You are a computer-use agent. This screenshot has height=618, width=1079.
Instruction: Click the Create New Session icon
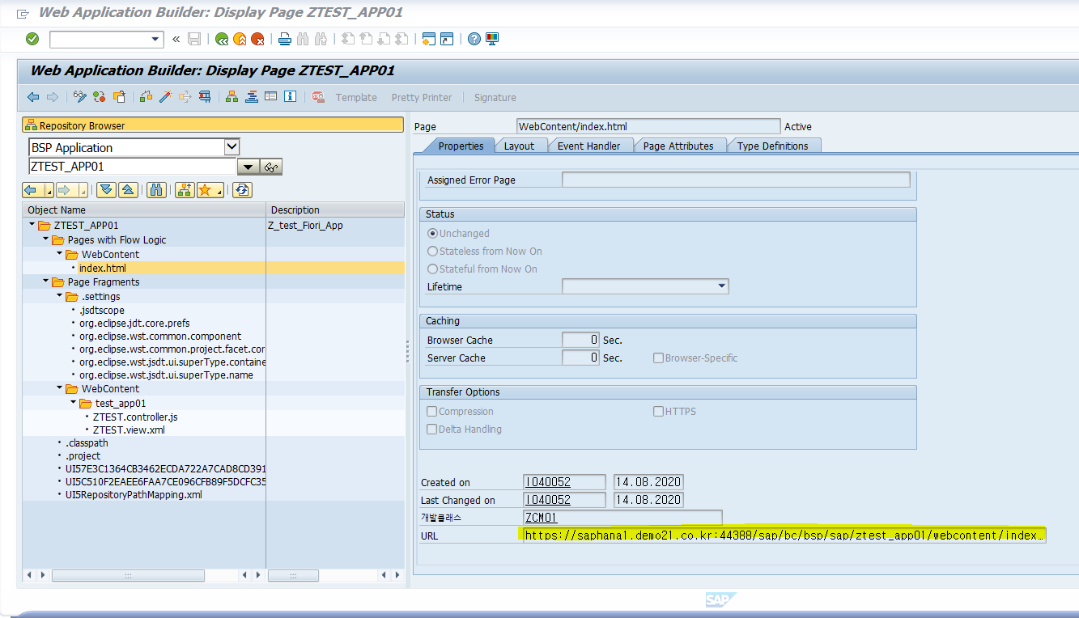pyautogui.click(x=428, y=39)
